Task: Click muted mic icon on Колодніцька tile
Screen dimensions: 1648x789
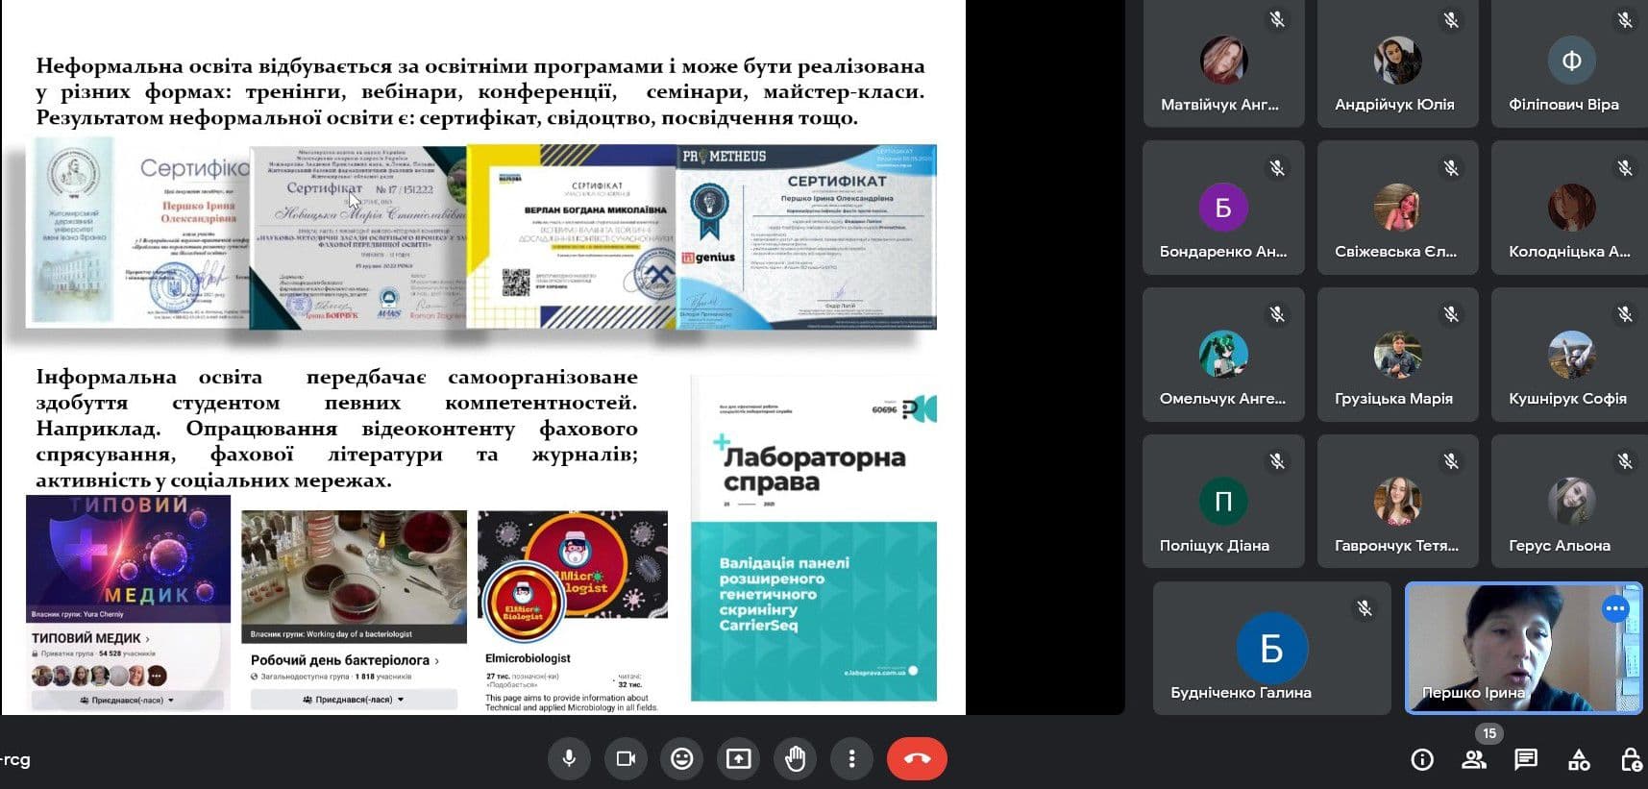Action: pyautogui.click(x=1625, y=168)
